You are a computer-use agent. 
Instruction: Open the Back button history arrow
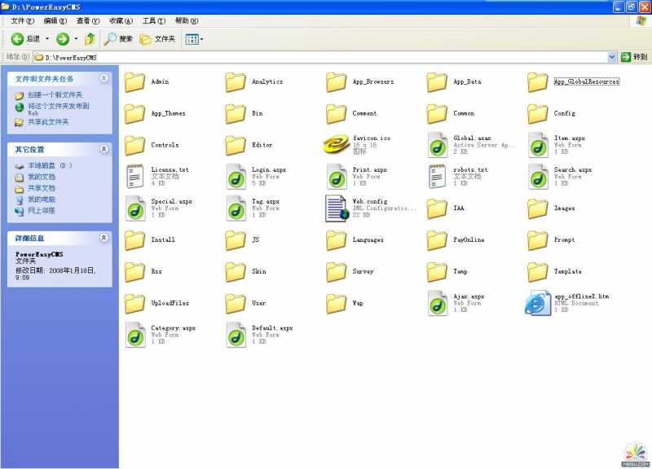(46, 39)
